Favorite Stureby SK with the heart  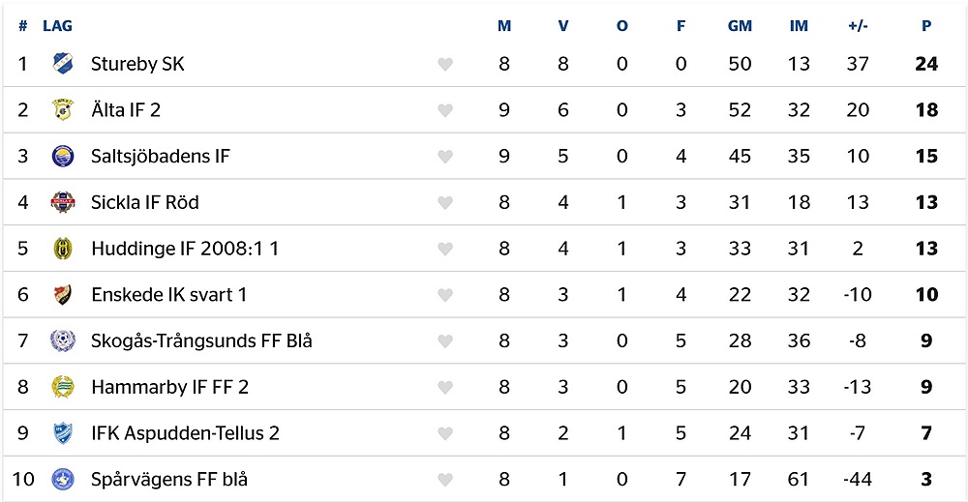[445, 64]
